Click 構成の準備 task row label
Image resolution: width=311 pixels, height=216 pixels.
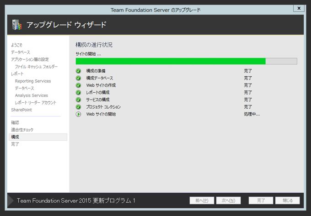[96, 71]
